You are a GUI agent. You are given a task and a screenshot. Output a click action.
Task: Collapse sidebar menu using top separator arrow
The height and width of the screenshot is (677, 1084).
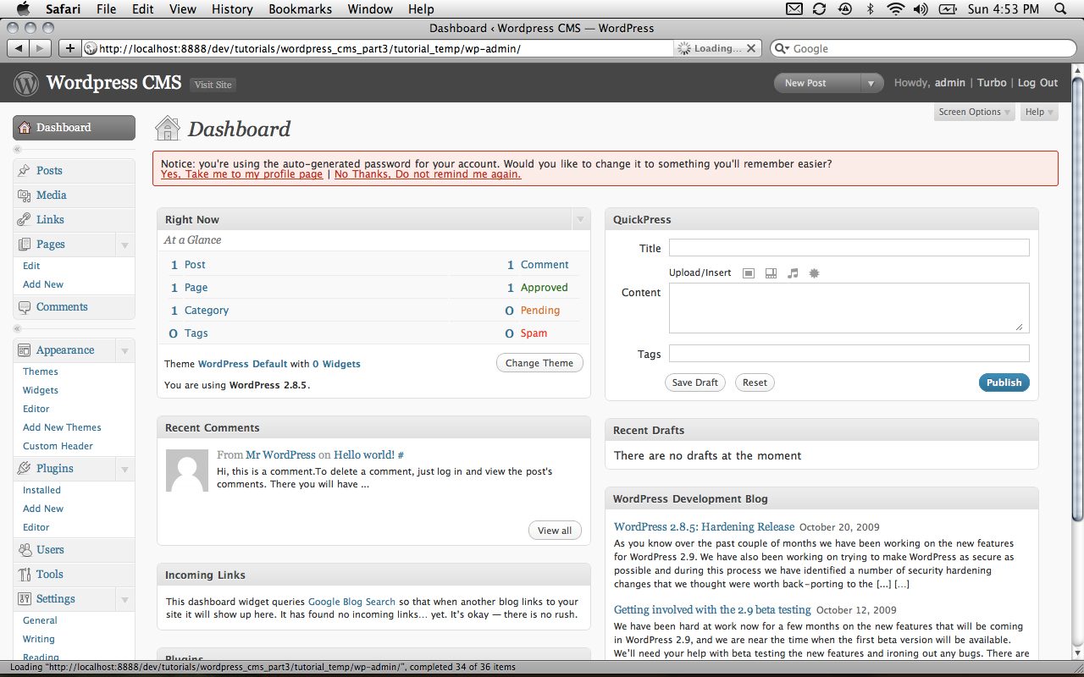[x=17, y=149]
